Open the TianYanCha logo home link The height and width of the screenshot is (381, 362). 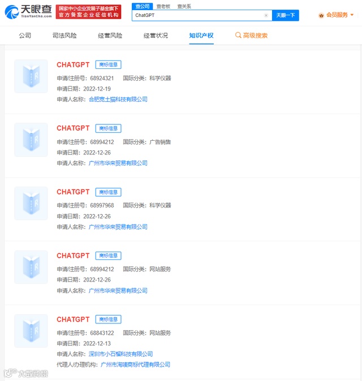[x=28, y=12]
